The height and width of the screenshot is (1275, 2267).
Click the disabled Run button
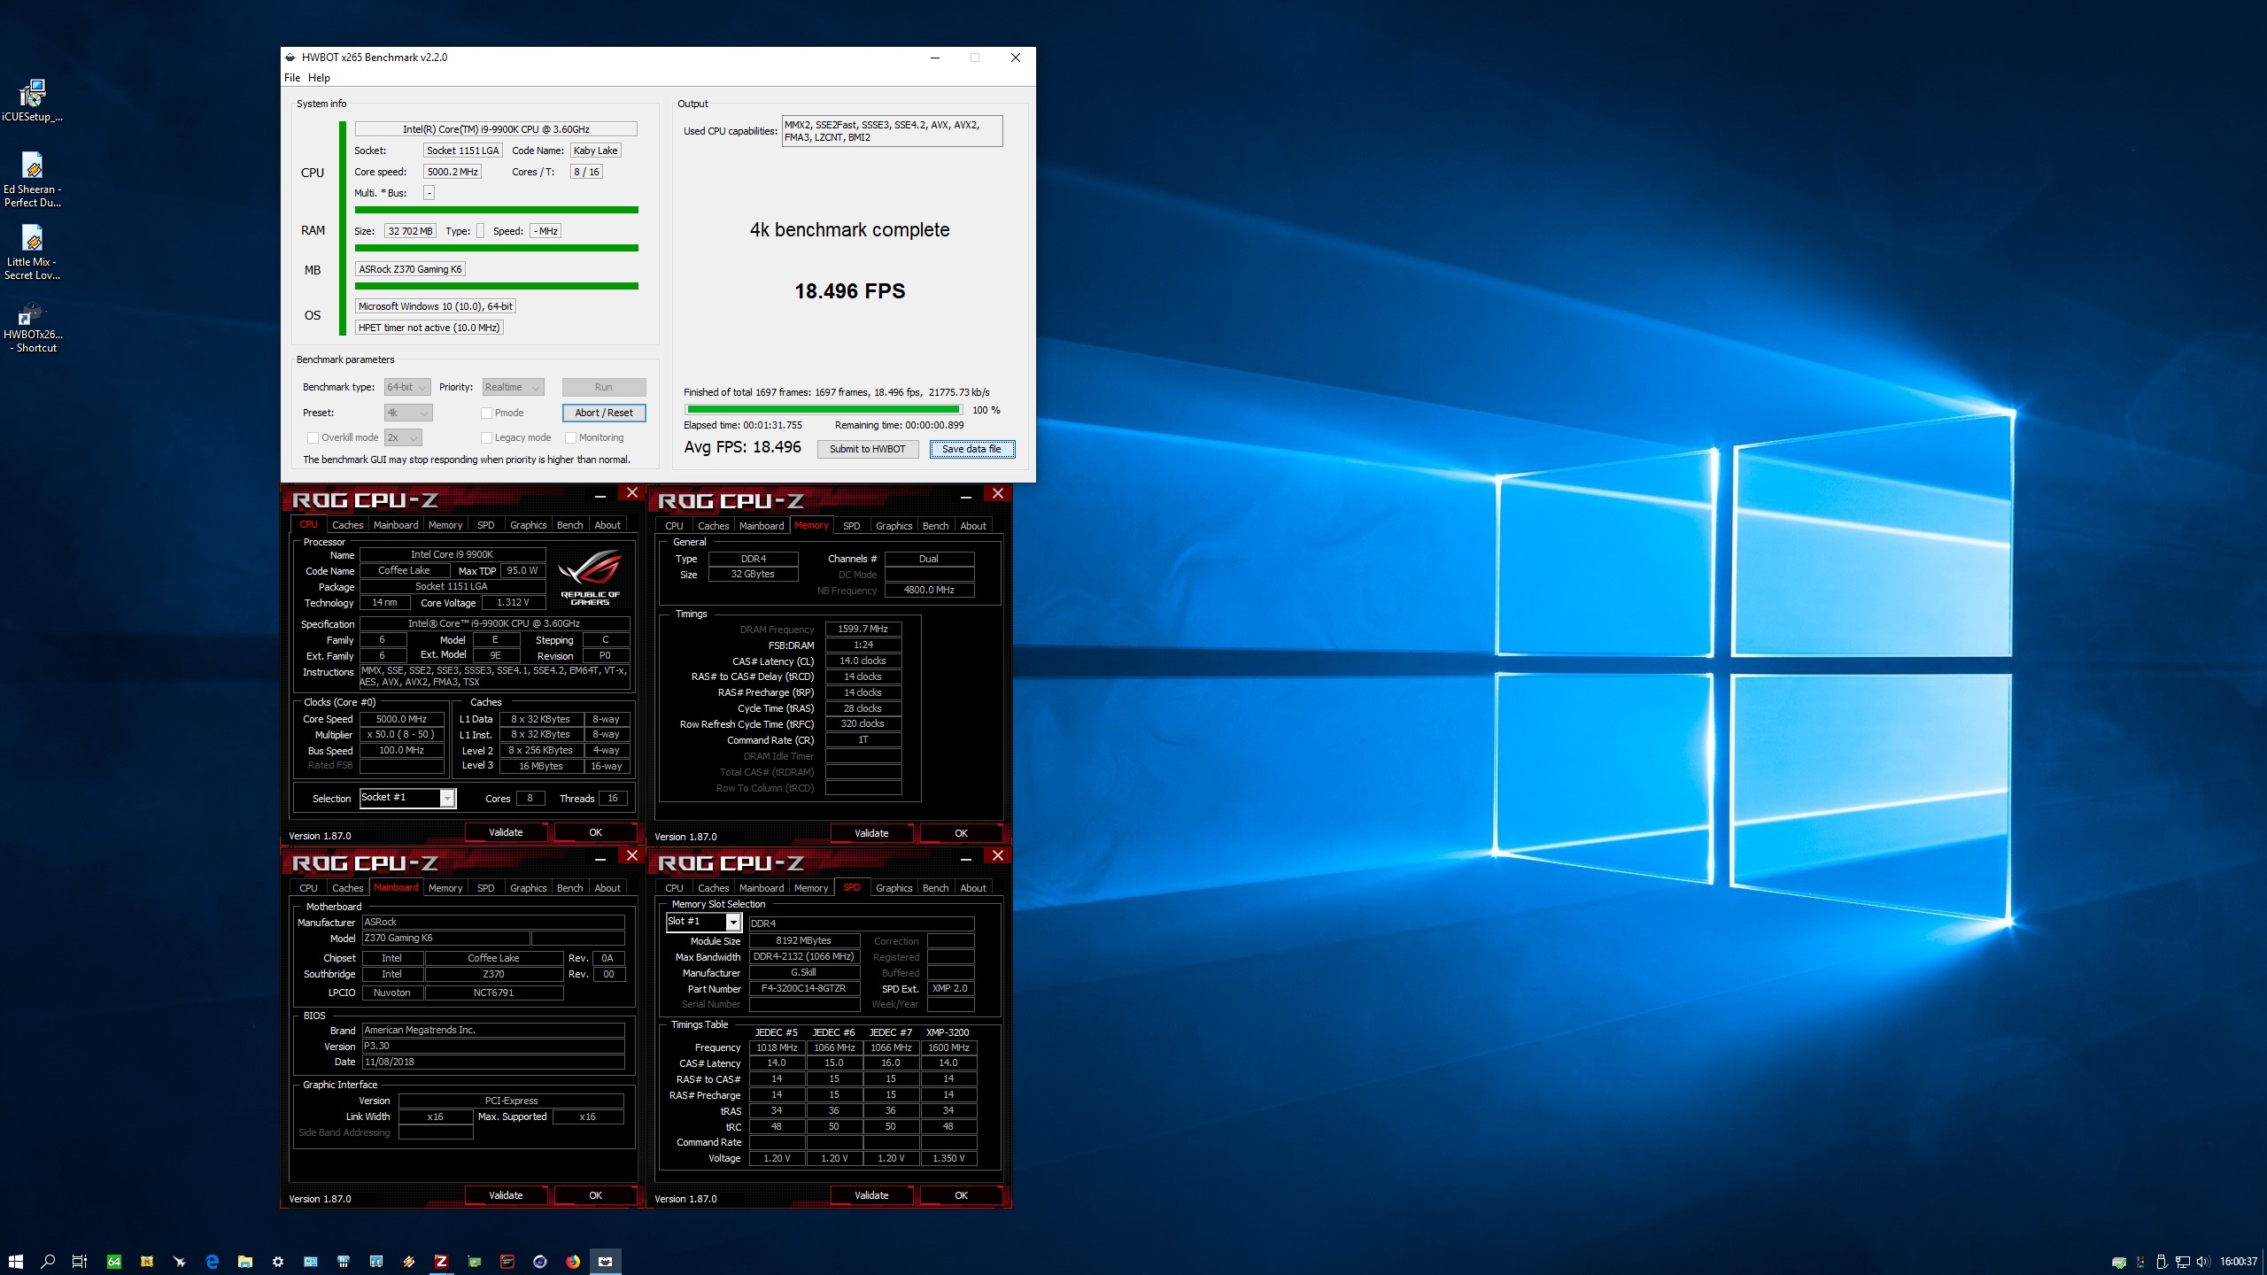pos(604,387)
